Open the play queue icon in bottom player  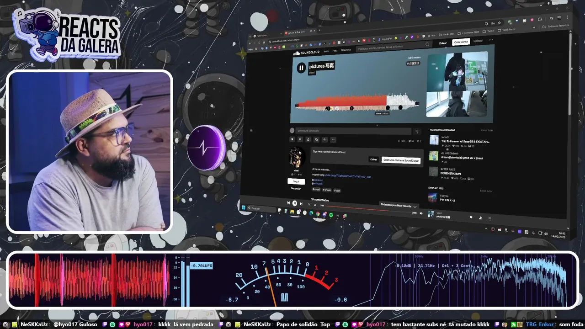490,218
